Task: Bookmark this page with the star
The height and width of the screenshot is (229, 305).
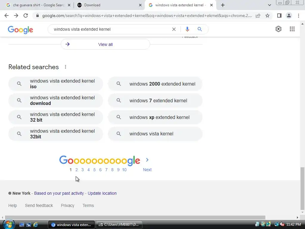Action: pyautogui.click(x=267, y=16)
